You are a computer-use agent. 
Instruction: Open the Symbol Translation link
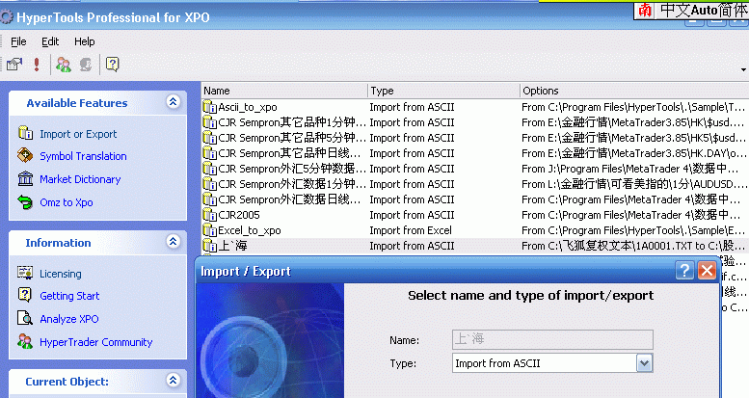coord(83,156)
